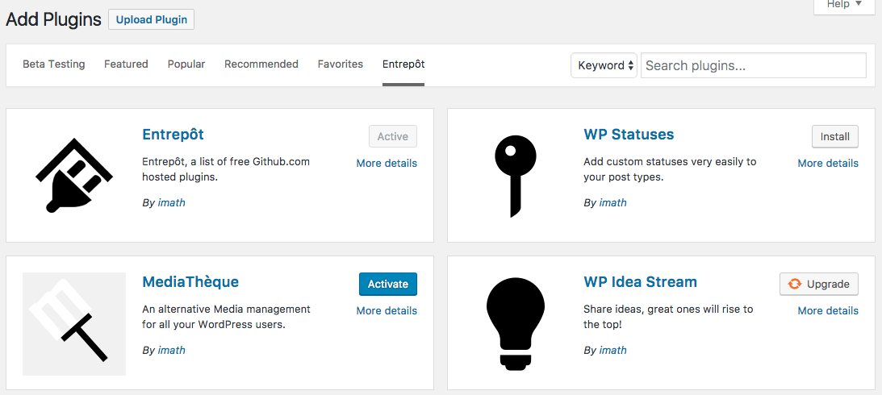This screenshot has width=882, height=395.
Task: Open the WP Statuses title link
Action: [x=629, y=135]
